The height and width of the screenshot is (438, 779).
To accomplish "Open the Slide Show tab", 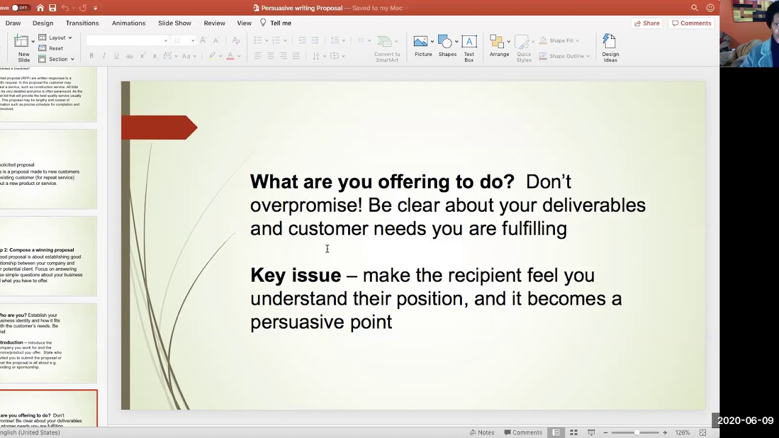I will pos(175,23).
